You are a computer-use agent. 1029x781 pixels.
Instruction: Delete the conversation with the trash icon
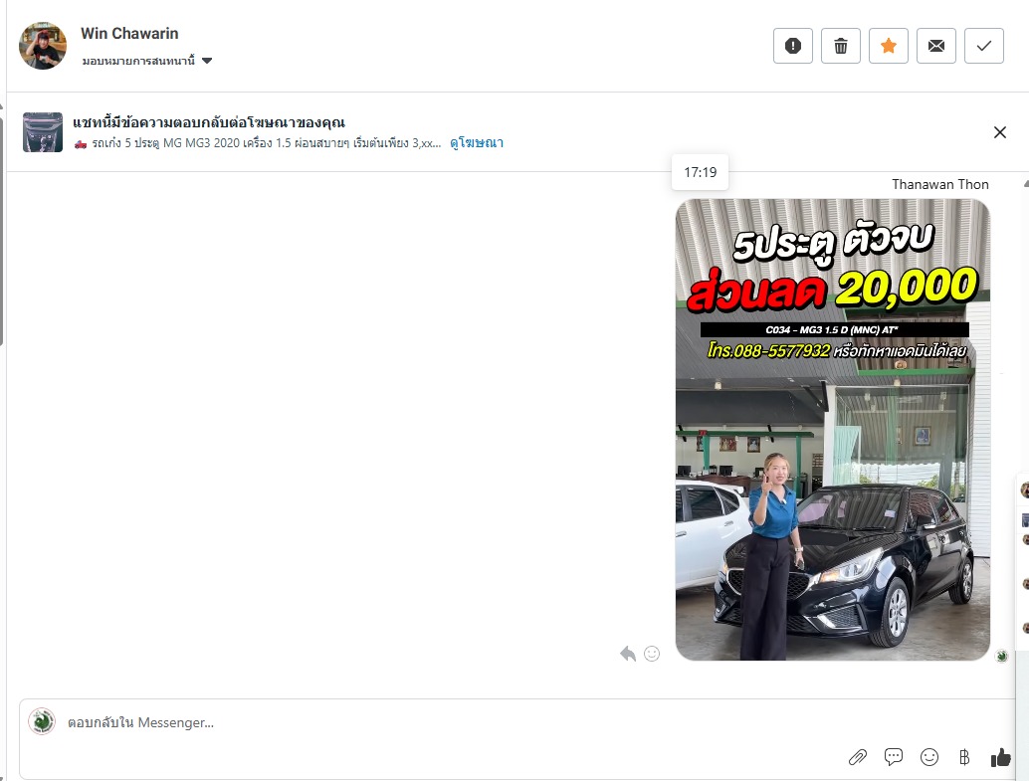coord(841,46)
